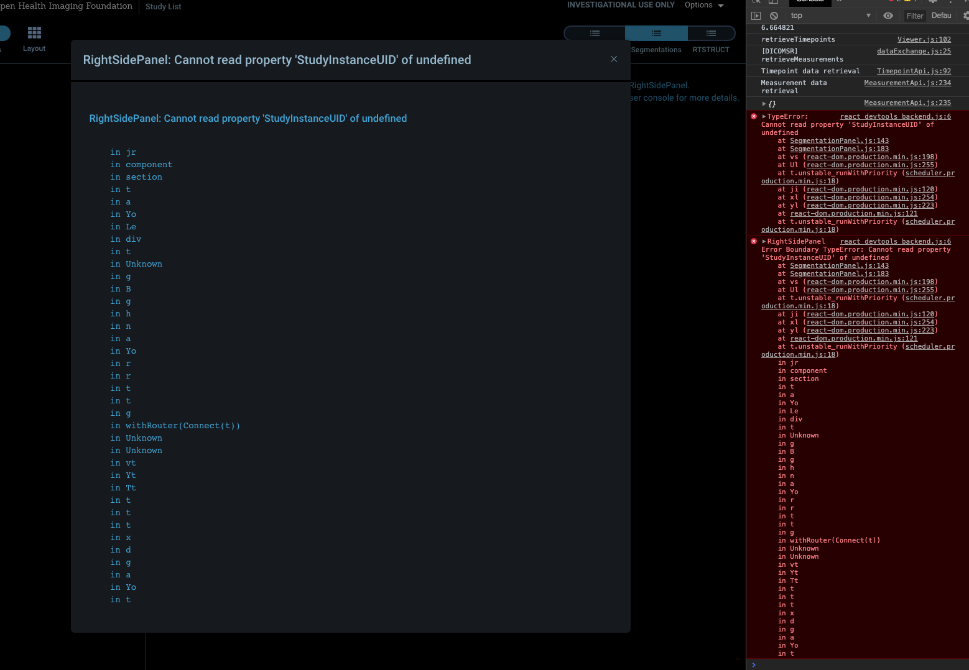Expand the logged object triangle

[764, 104]
